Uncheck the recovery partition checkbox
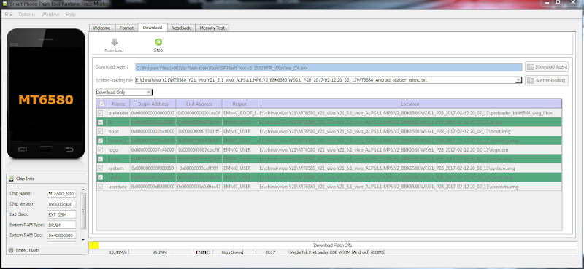 (x=101, y=141)
